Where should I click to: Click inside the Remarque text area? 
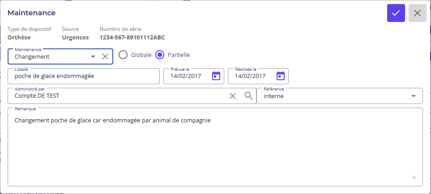215,148
